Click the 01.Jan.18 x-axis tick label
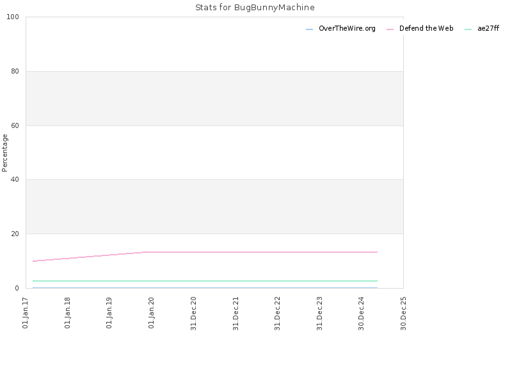512x384 pixels. [x=67, y=313]
